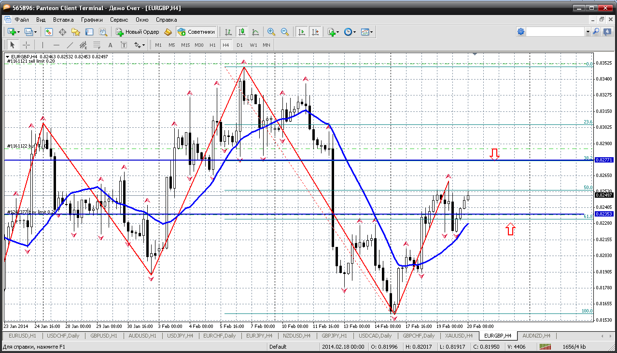Click the search input field

(555, 32)
